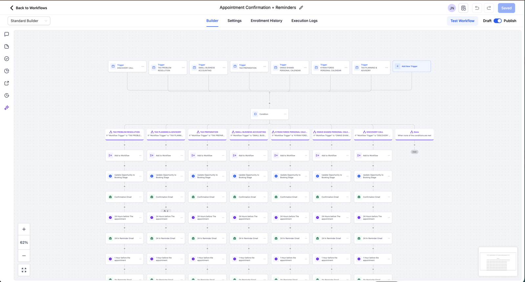
Task: Zoom out with the minus button
Action: (x=24, y=256)
